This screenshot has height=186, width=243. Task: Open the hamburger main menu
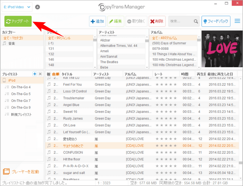(x=237, y=21)
